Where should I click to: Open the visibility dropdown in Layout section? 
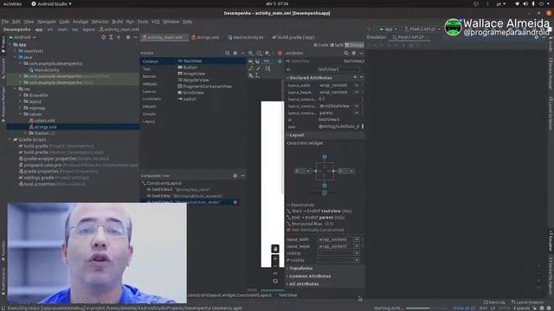pyautogui.click(x=357, y=253)
